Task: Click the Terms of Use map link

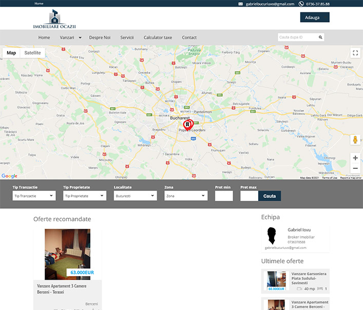Action: [x=330, y=178]
